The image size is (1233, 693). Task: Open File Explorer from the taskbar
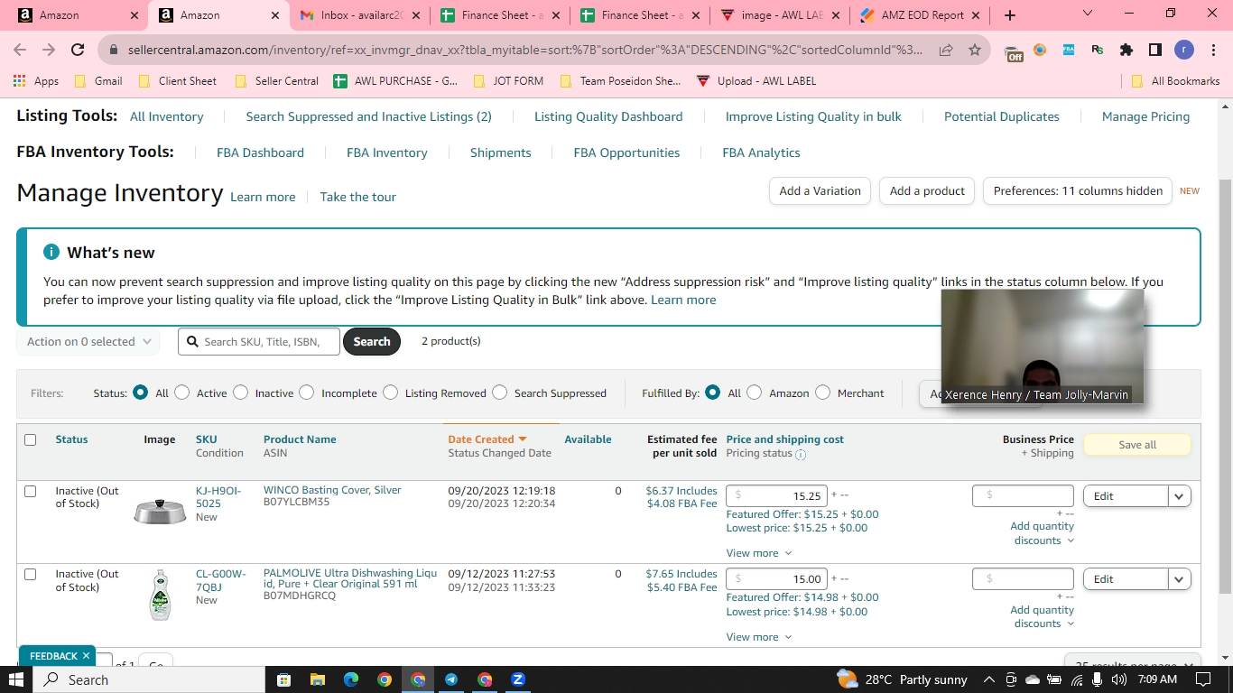coord(317,679)
